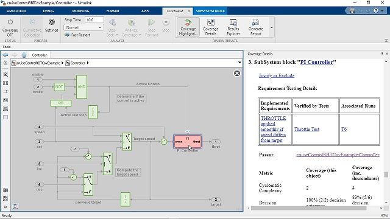
Task: Switch to the SUBSYSTEM BLOCK tab
Action: pos(210,11)
